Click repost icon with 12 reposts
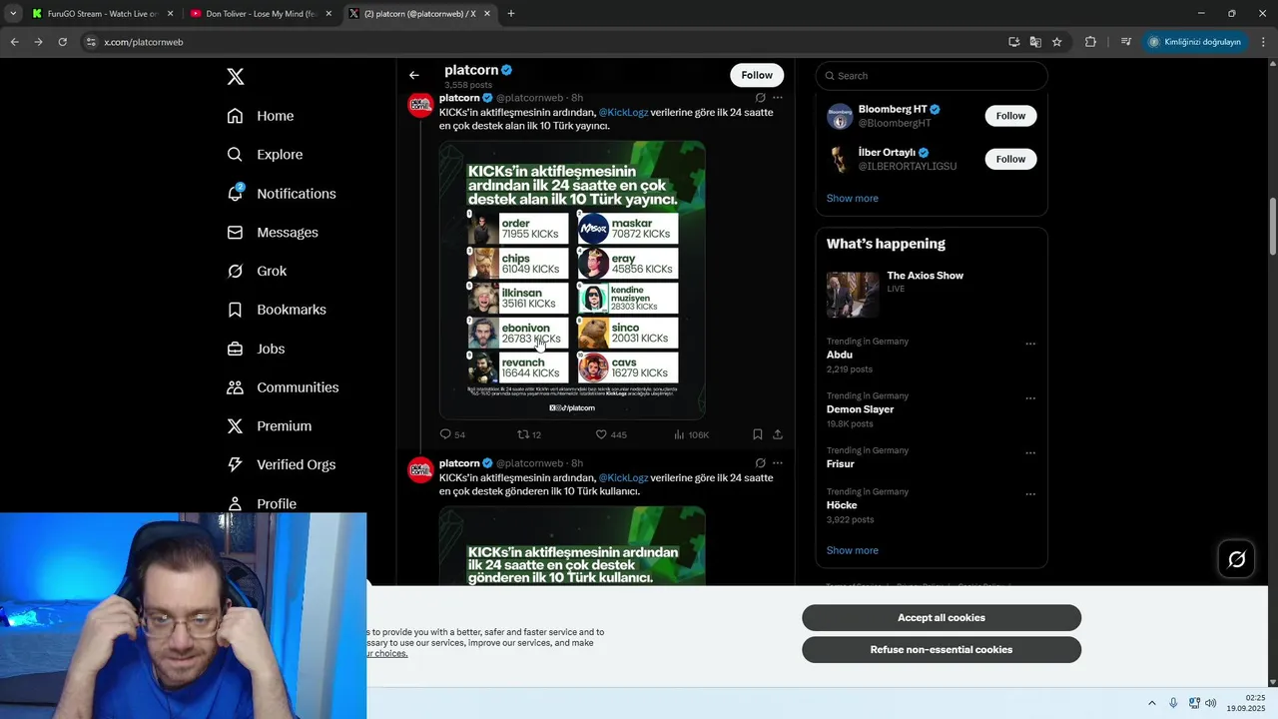The width and height of the screenshot is (1278, 719). tap(523, 434)
